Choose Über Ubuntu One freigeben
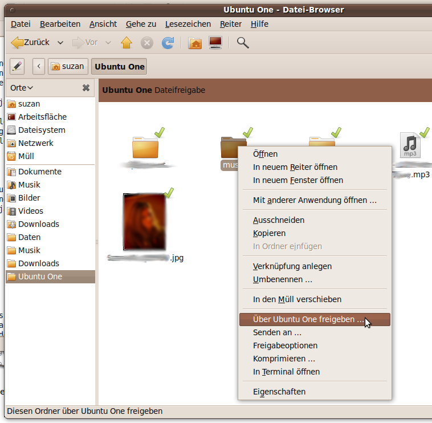Image resolution: width=432 pixels, height=423 pixels. point(315,319)
